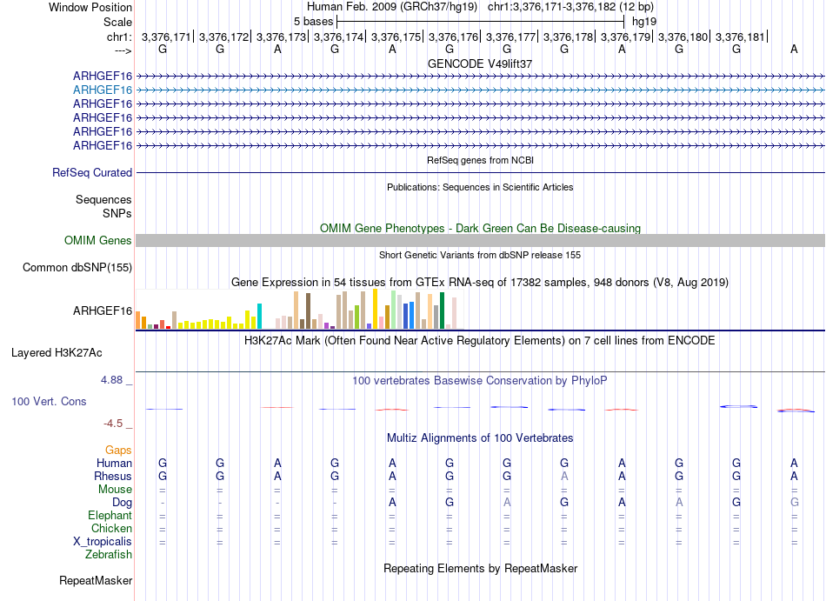Select the Elephant species label

(x=110, y=515)
